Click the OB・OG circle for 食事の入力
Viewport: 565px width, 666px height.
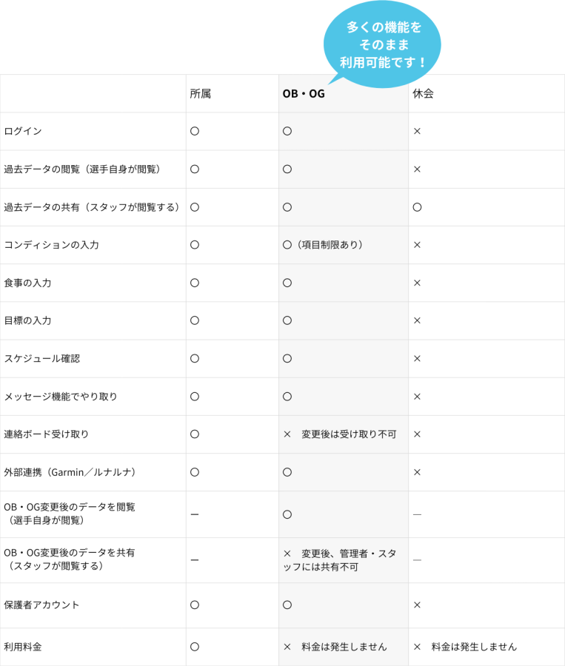coord(287,283)
